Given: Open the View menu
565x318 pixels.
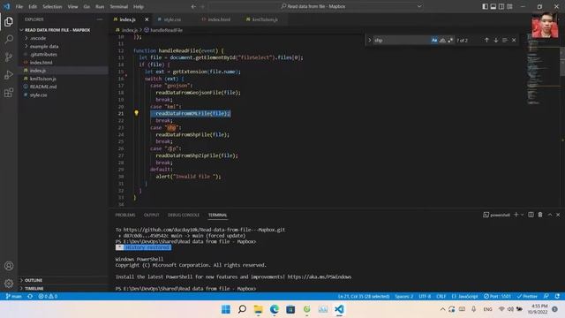Looking at the screenshot, I should [x=72, y=6].
